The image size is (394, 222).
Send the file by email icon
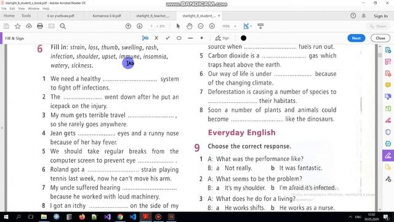(x=52, y=26)
